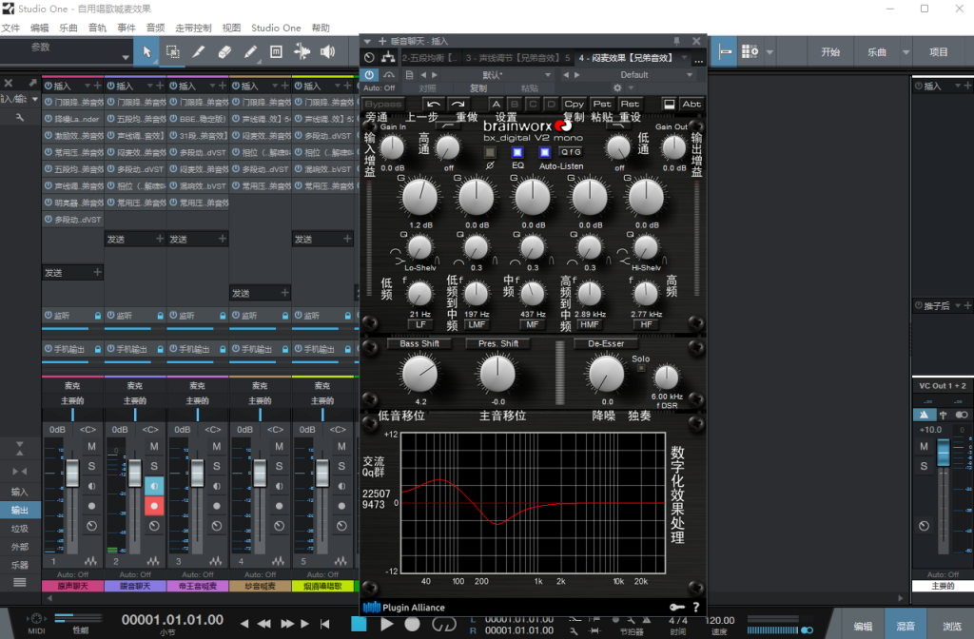Open the 文件 menu
Screen dimensions: 974x639
click(11, 28)
